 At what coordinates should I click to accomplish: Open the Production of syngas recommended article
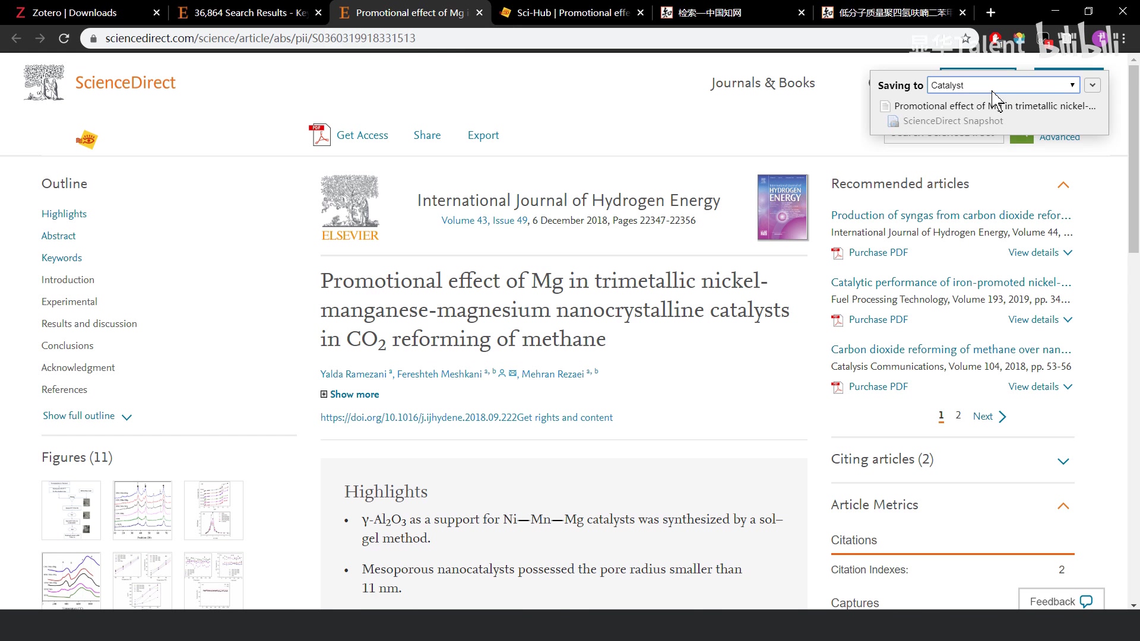coord(951,215)
